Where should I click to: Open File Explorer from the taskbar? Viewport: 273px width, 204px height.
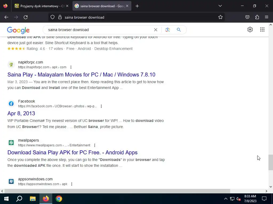point(33,199)
